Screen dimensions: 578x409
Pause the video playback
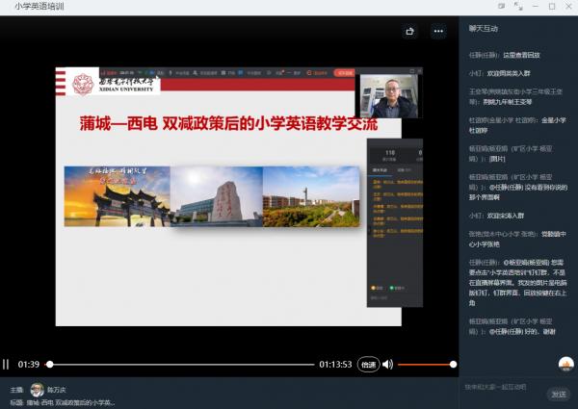click(6, 365)
